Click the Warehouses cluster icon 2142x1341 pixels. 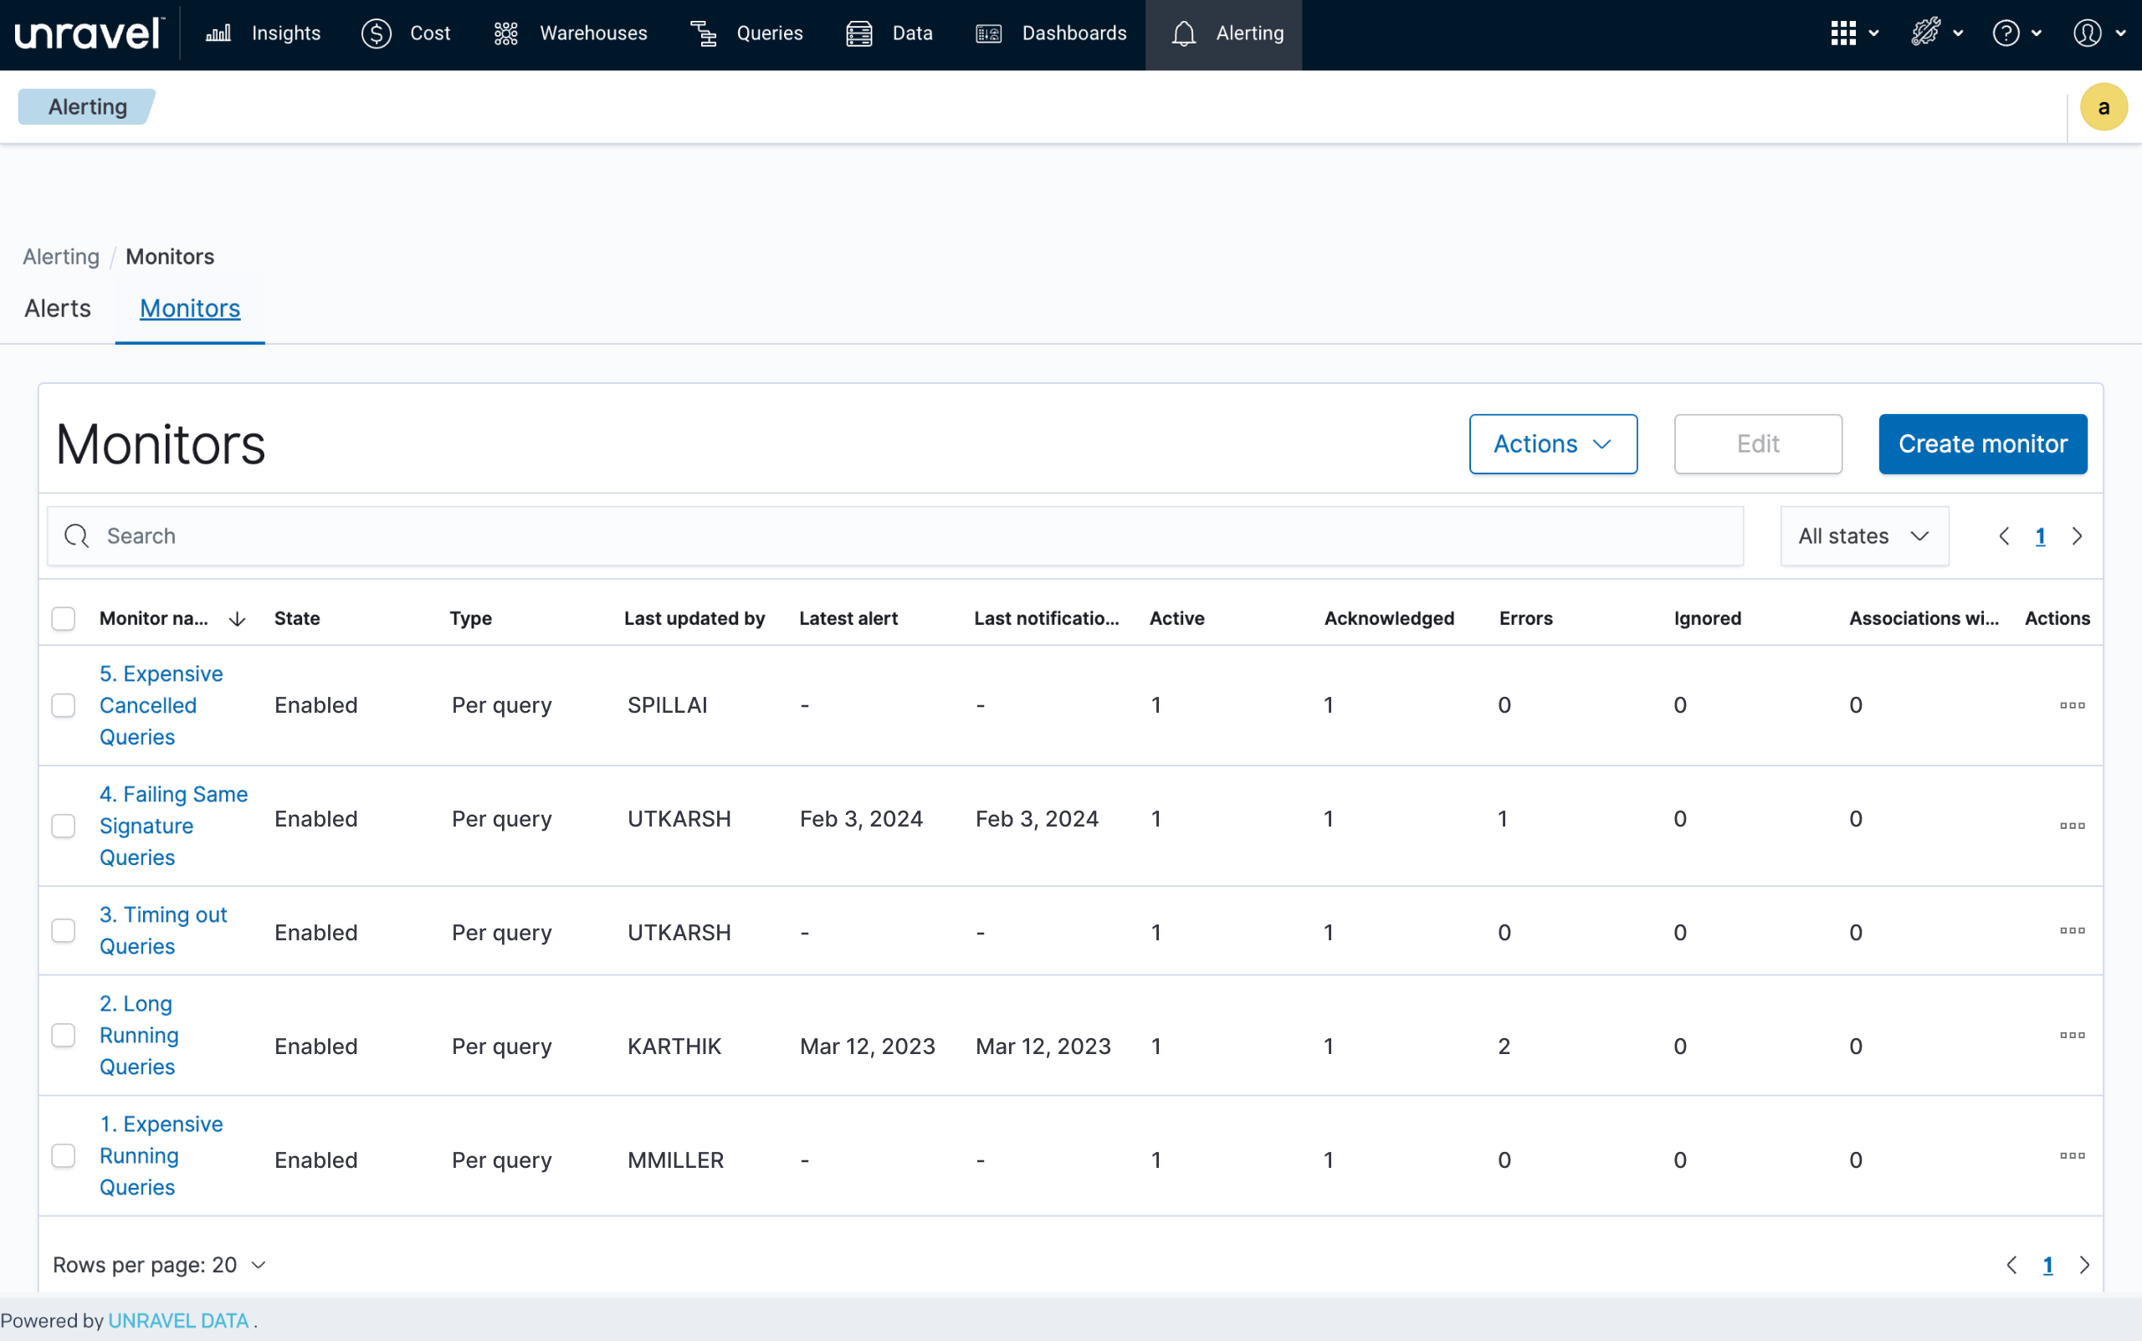(x=505, y=33)
